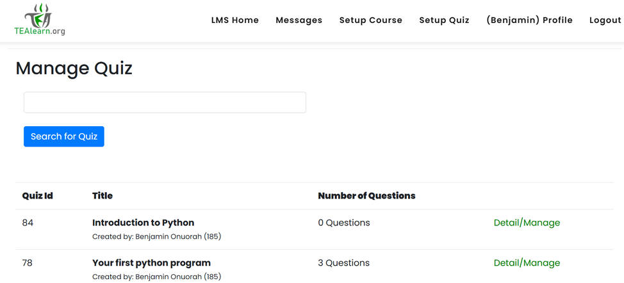The height and width of the screenshot is (283, 624).
Task: Open Detail/Manage for Your first python program
Action: coord(527,263)
